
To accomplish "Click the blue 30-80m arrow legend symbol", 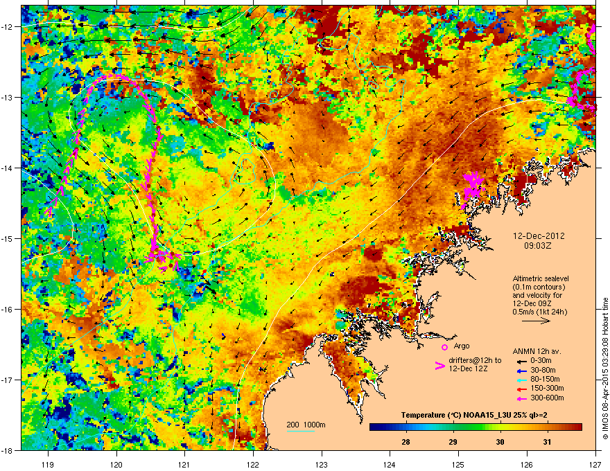I will click(521, 371).
